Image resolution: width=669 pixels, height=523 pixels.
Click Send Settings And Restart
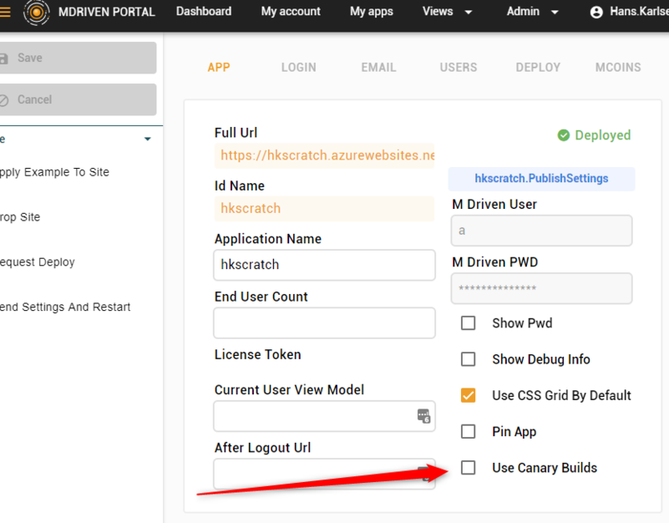click(65, 307)
